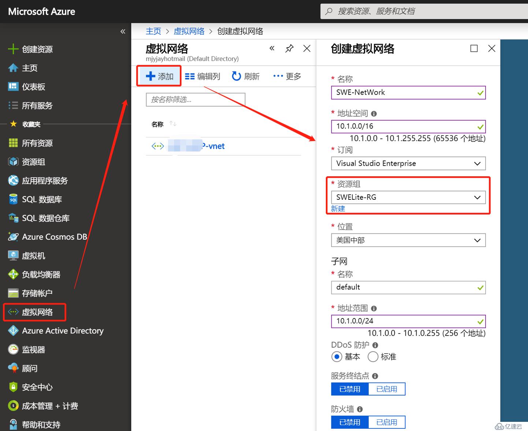Go to Home (主页) breadcrumb link
Viewport: 528px width, 431px height.
pyautogui.click(x=153, y=31)
